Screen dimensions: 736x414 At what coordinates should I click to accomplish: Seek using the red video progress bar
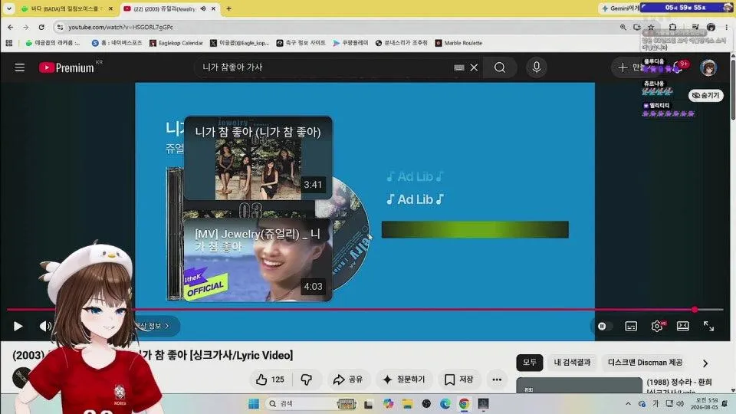point(365,309)
